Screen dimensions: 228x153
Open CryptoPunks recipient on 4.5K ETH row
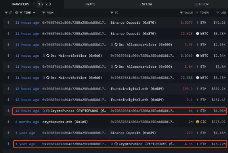click(x=146, y=144)
